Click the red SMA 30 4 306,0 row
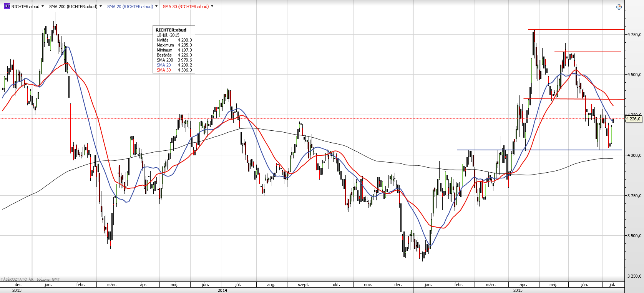This screenshot has height=293, width=644. click(174, 70)
